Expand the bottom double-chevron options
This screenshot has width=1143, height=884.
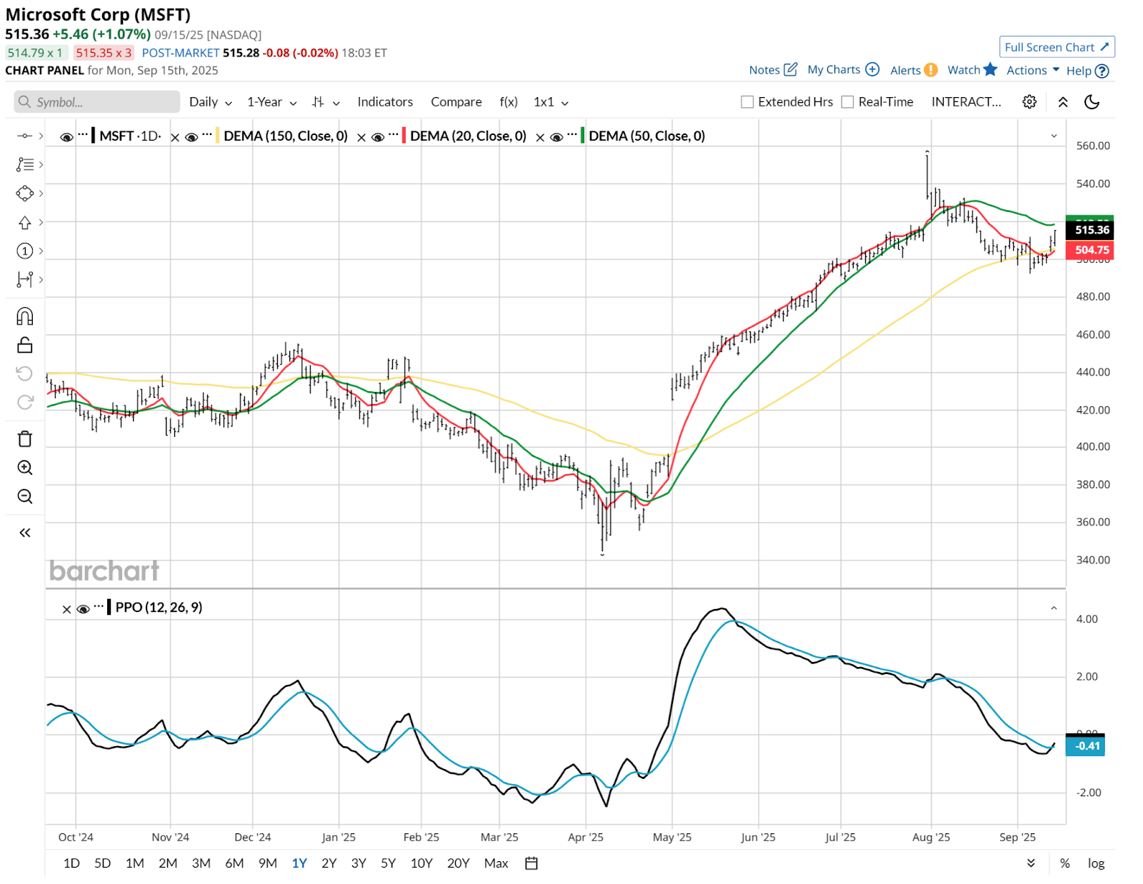(x=1031, y=863)
